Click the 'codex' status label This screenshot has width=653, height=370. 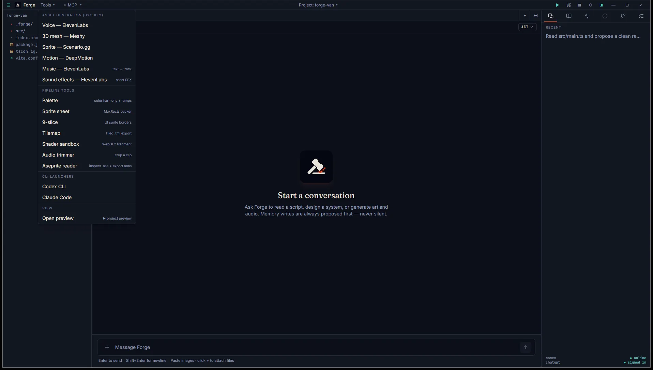(551, 358)
